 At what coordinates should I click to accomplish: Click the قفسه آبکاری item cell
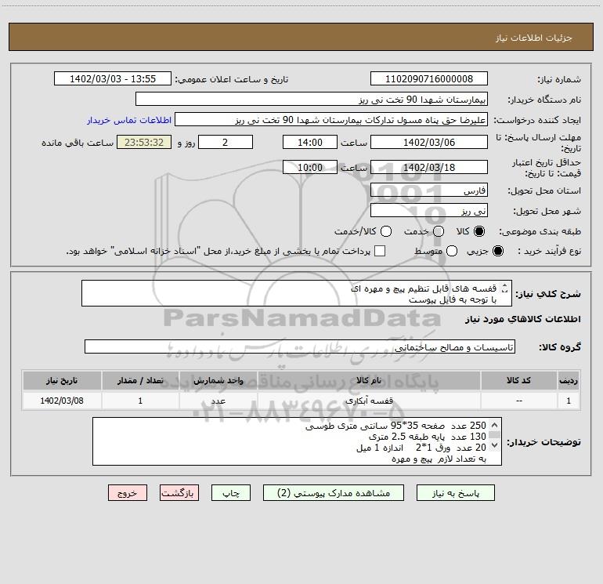tap(368, 401)
